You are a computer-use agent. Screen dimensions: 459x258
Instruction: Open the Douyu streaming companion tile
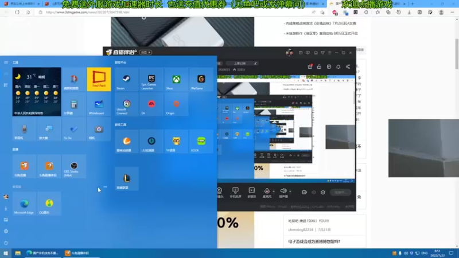(49, 166)
